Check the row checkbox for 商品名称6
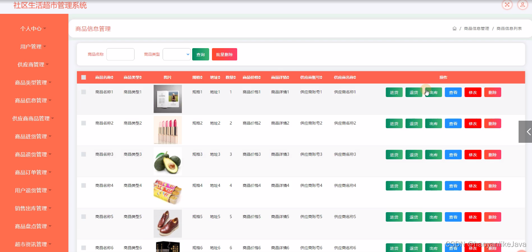This screenshot has width=532, height=252. click(83, 248)
